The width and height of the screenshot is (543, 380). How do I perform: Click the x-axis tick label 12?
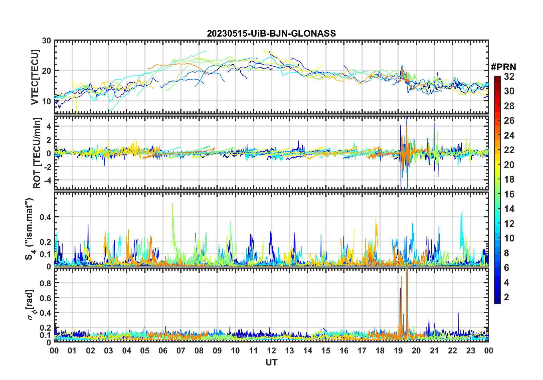click(271, 351)
